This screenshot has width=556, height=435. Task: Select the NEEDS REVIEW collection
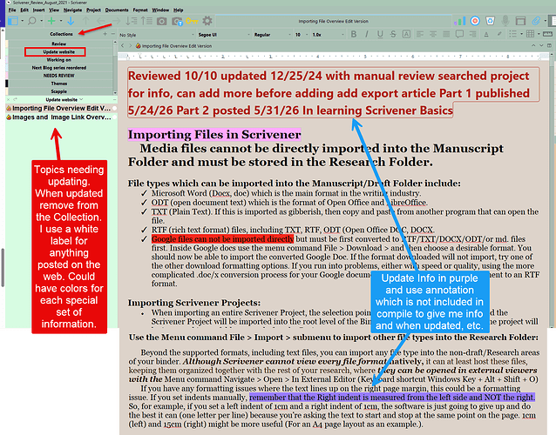pos(59,76)
